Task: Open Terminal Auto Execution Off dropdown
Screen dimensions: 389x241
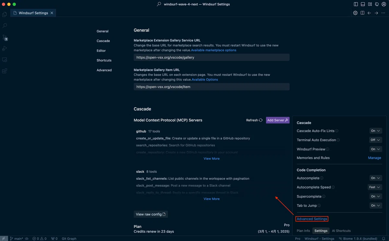Action: coord(376,140)
